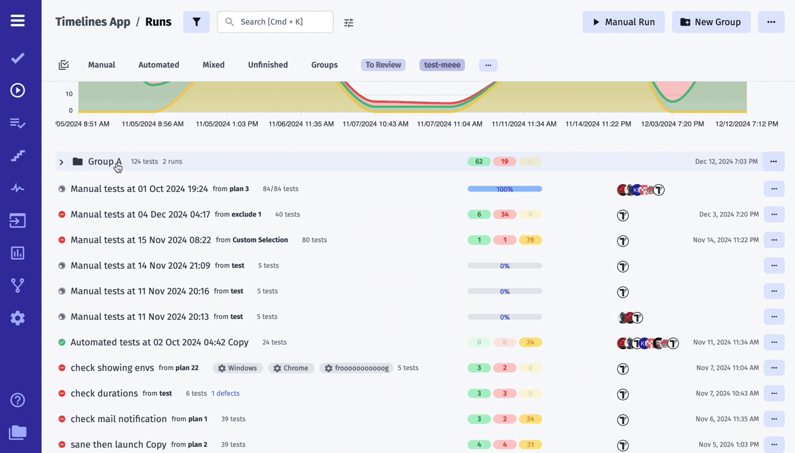Click skipped count 24 on Automated tests Copy
Screen dimensions: 795x453
[530, 342]
